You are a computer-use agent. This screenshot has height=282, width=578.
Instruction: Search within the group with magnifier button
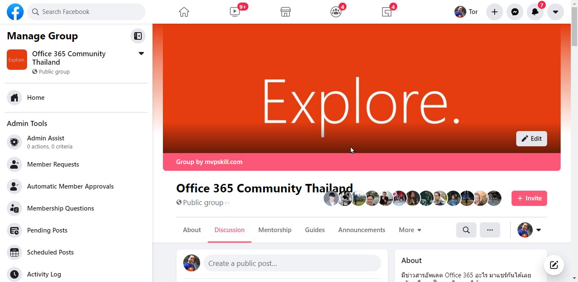point(466,230)
